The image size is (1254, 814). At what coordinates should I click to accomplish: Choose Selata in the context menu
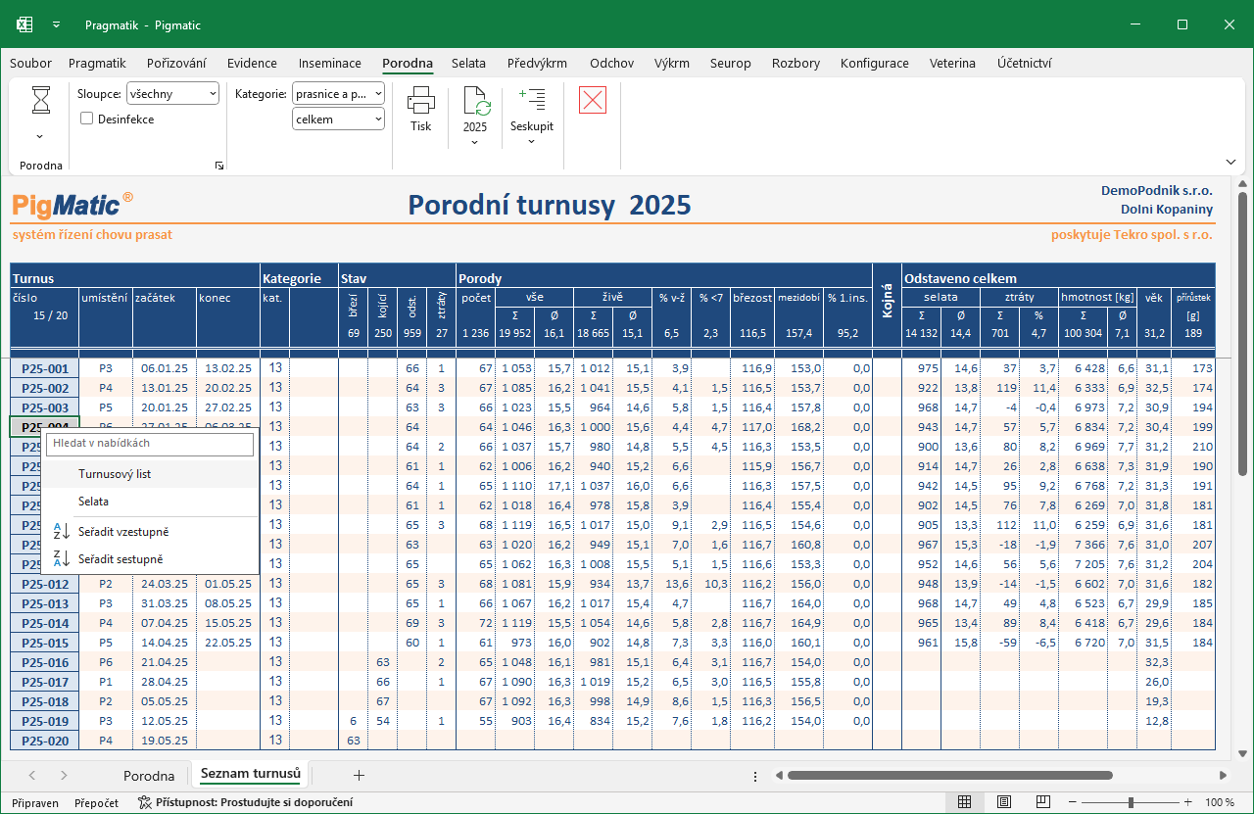tap(150, 502)
